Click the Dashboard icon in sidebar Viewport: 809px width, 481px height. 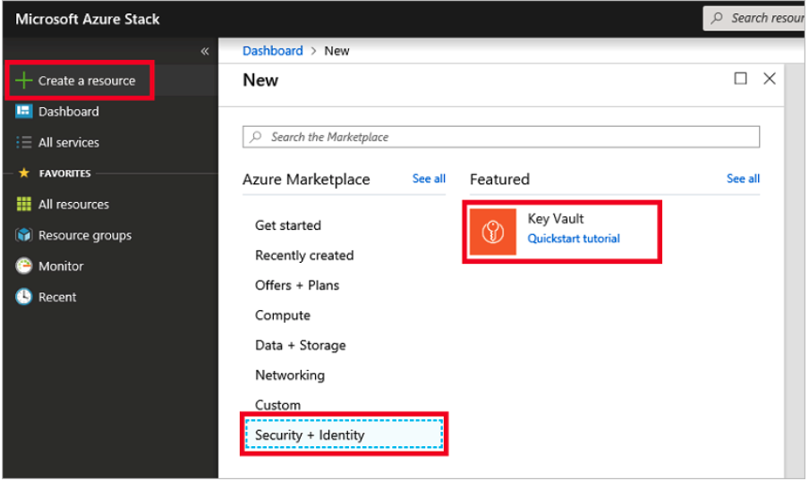(24, 112)
